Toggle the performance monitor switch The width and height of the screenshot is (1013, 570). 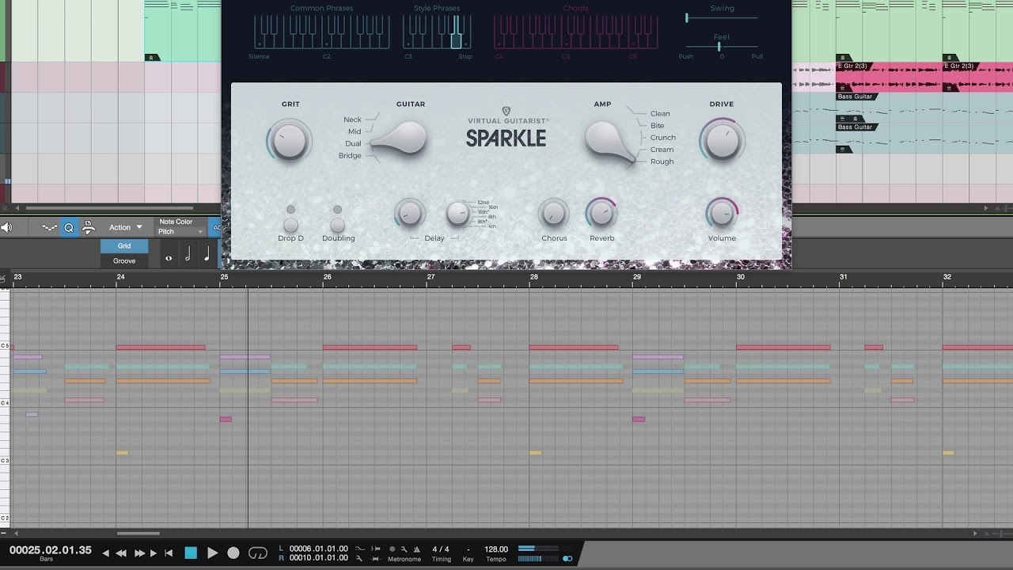click(567, 558)
